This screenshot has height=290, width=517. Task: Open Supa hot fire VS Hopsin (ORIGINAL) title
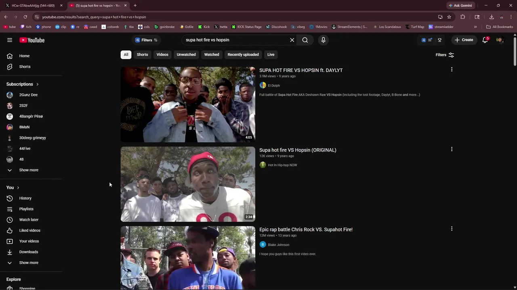tap(298, 150)
